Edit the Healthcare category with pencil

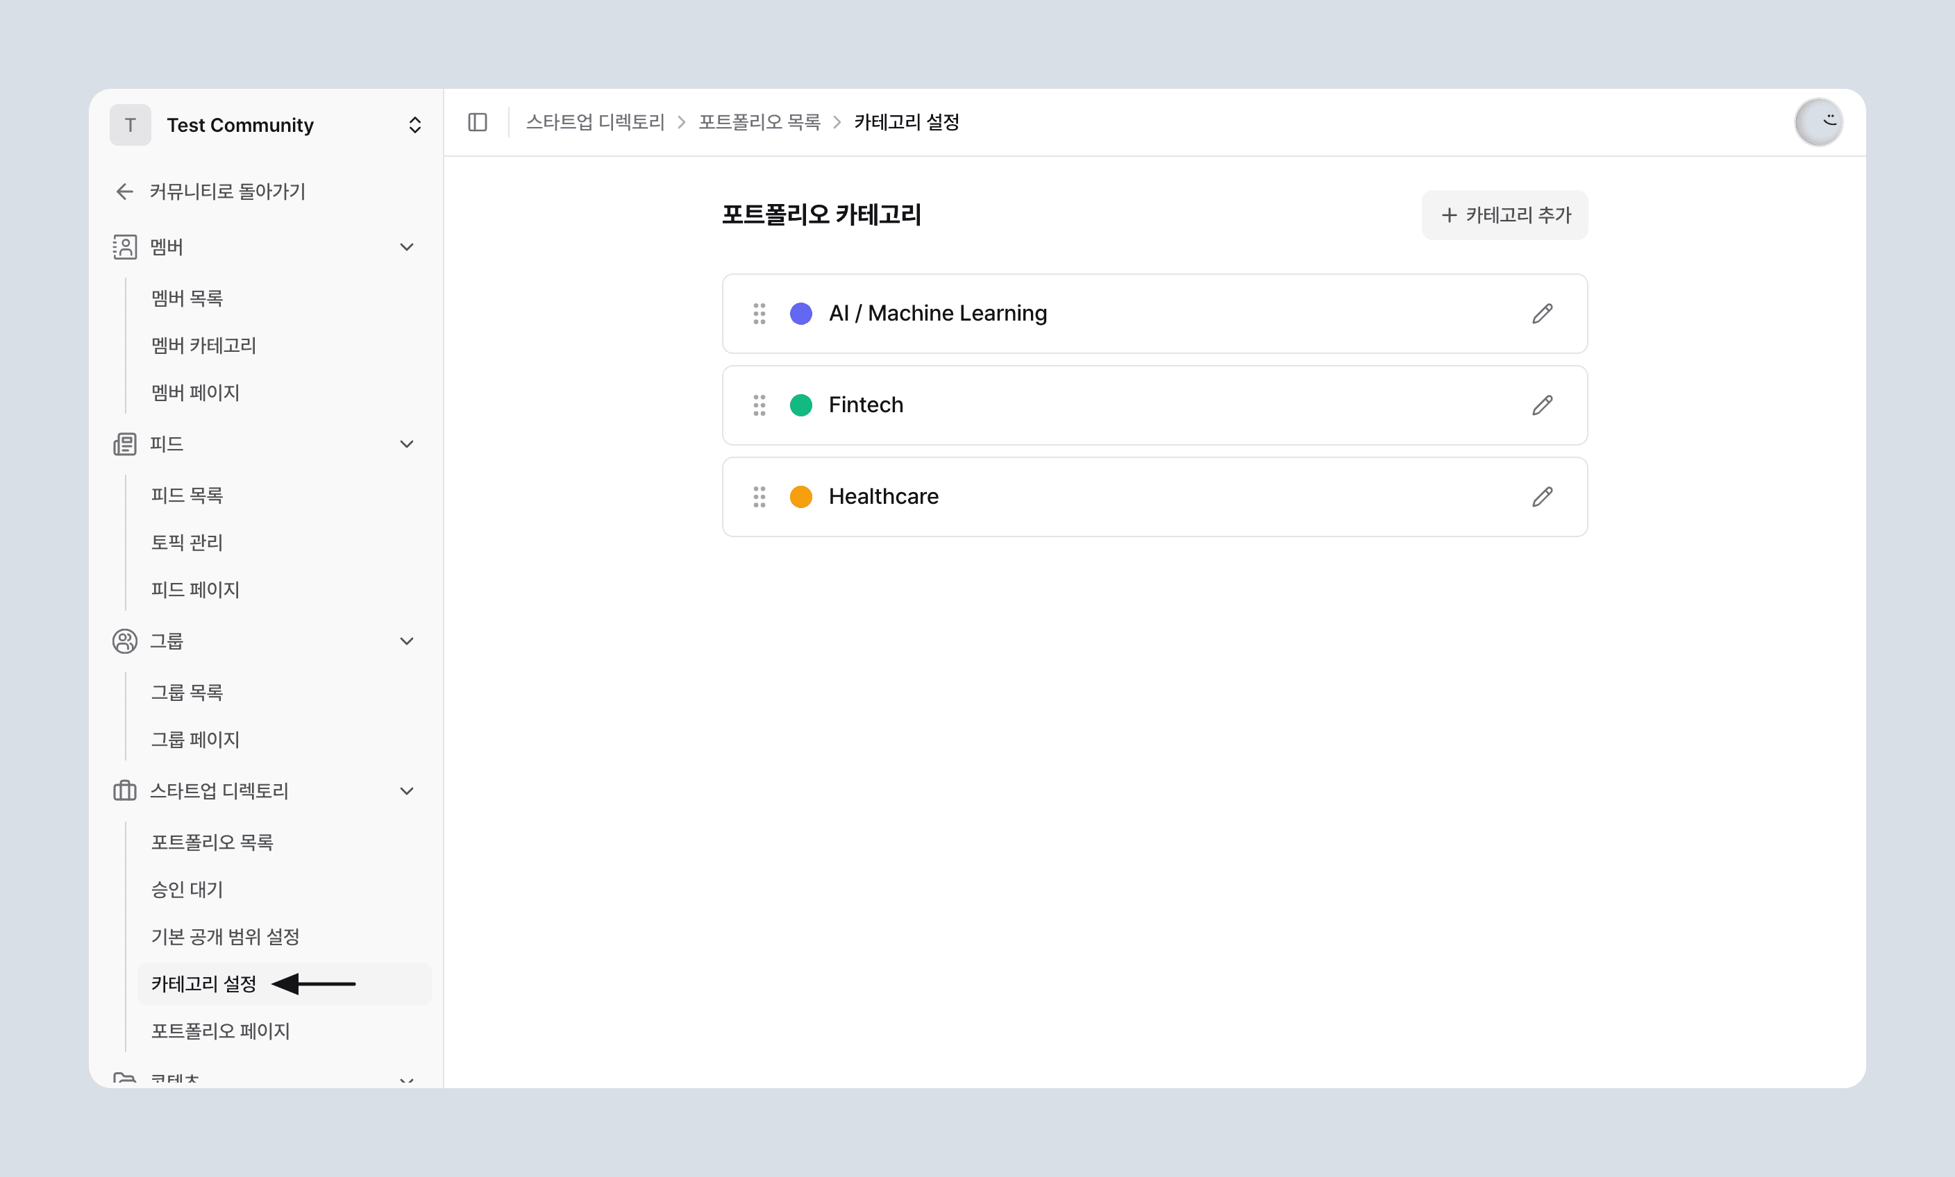pos(1542,496)
